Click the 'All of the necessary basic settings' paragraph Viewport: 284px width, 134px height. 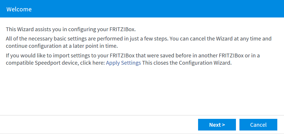(x=139, y=42)
